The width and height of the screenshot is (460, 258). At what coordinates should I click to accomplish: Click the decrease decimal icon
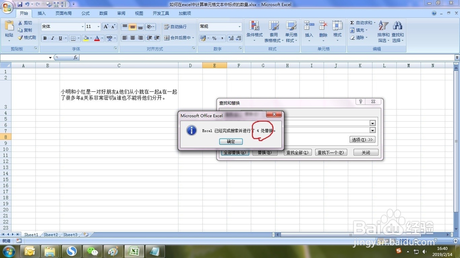(238, 38)
